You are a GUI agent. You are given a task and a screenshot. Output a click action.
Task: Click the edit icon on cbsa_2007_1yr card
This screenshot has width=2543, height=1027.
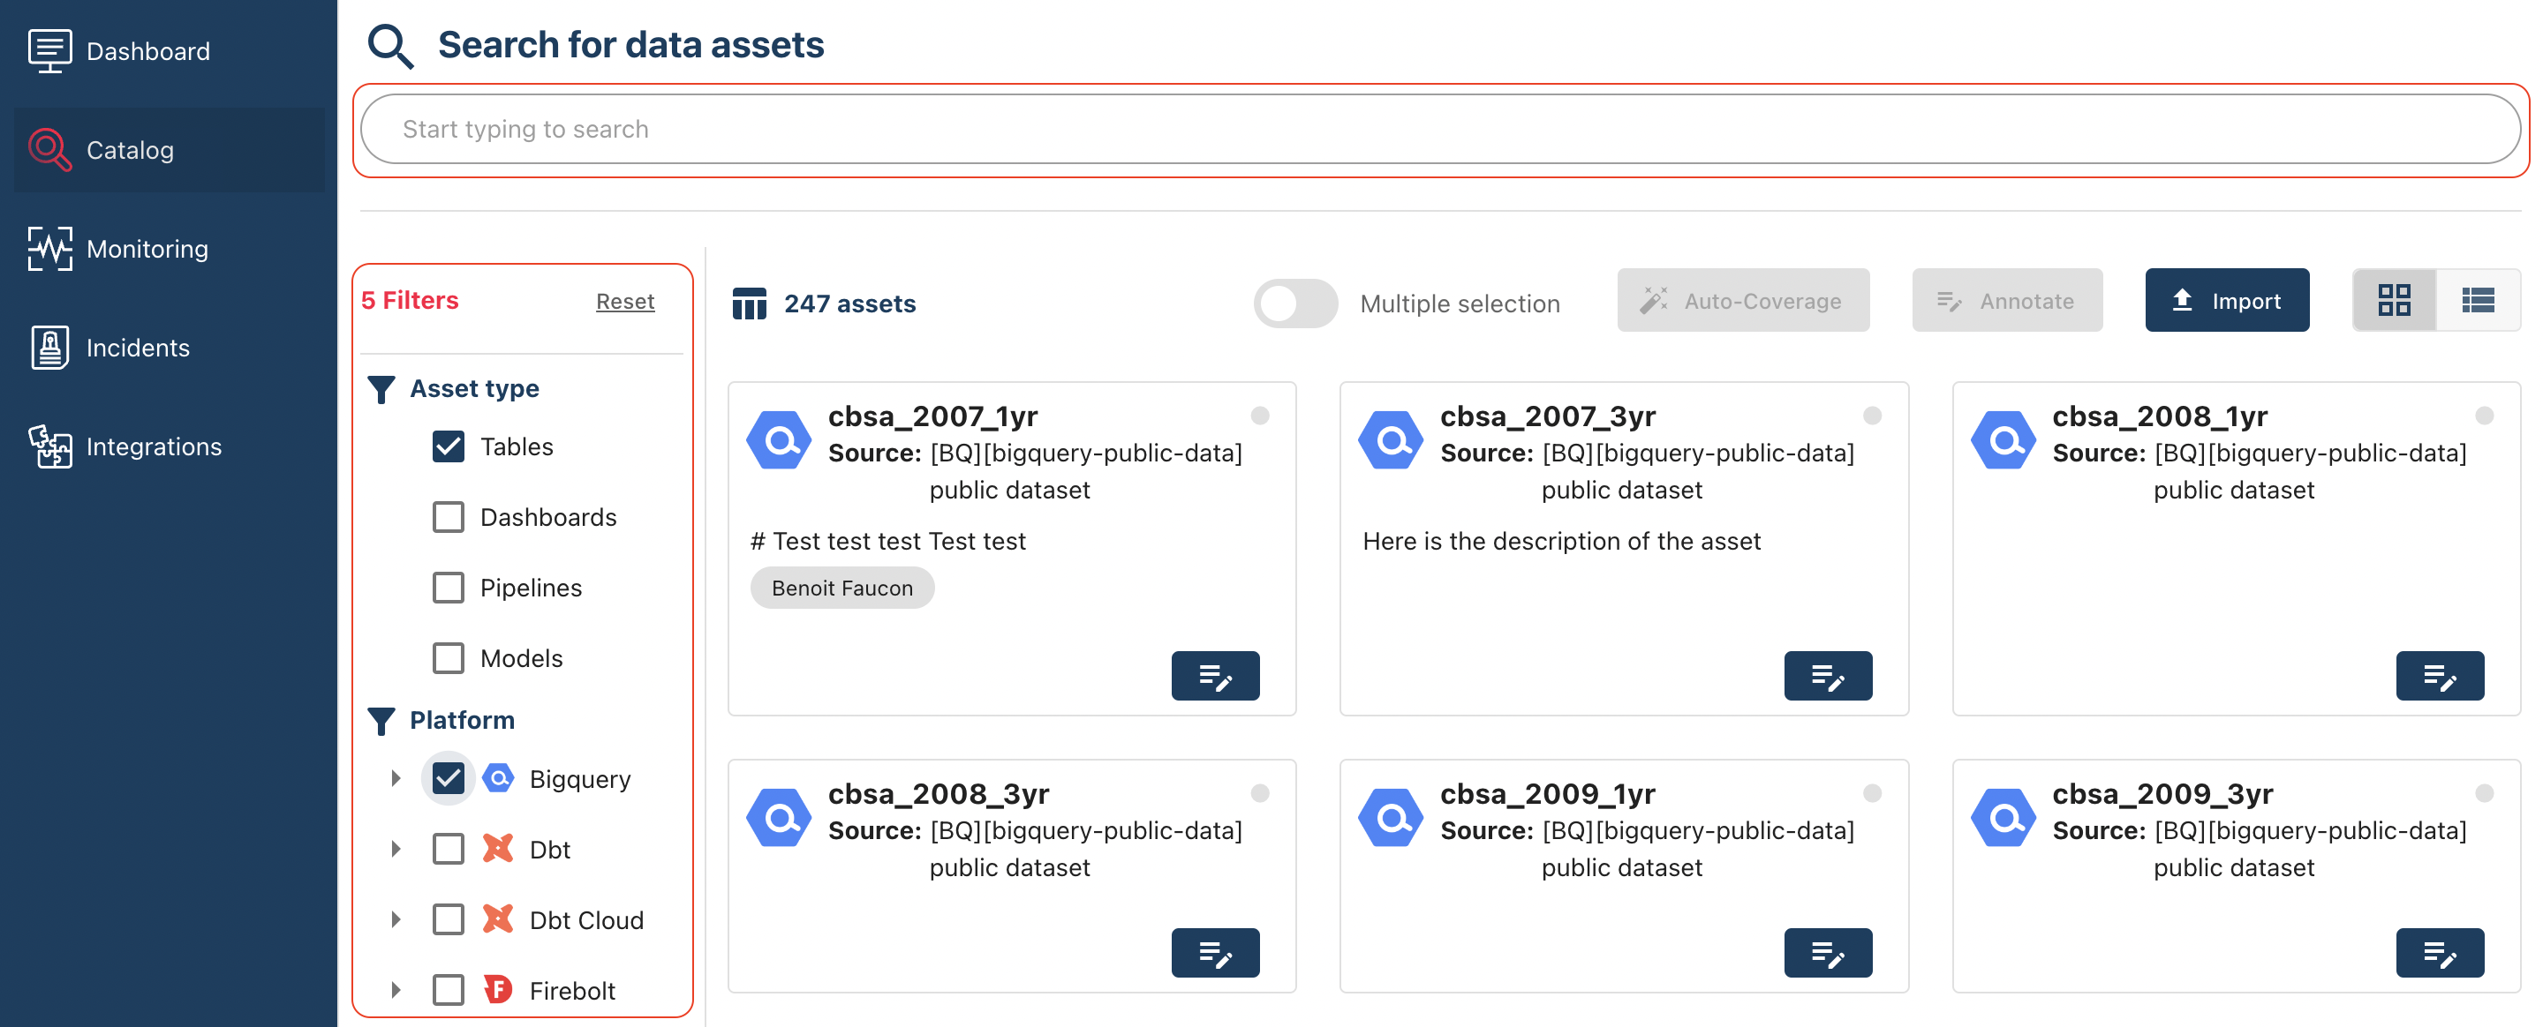[x=1214, y=676]
